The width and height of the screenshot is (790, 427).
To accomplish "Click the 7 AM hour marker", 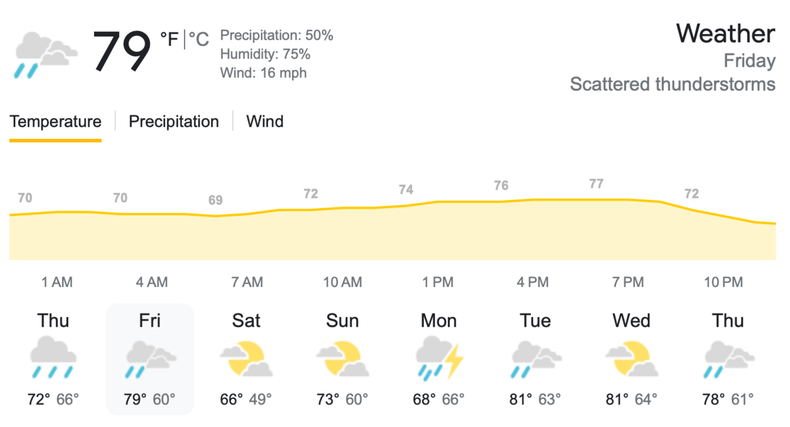I will point(247,282).
